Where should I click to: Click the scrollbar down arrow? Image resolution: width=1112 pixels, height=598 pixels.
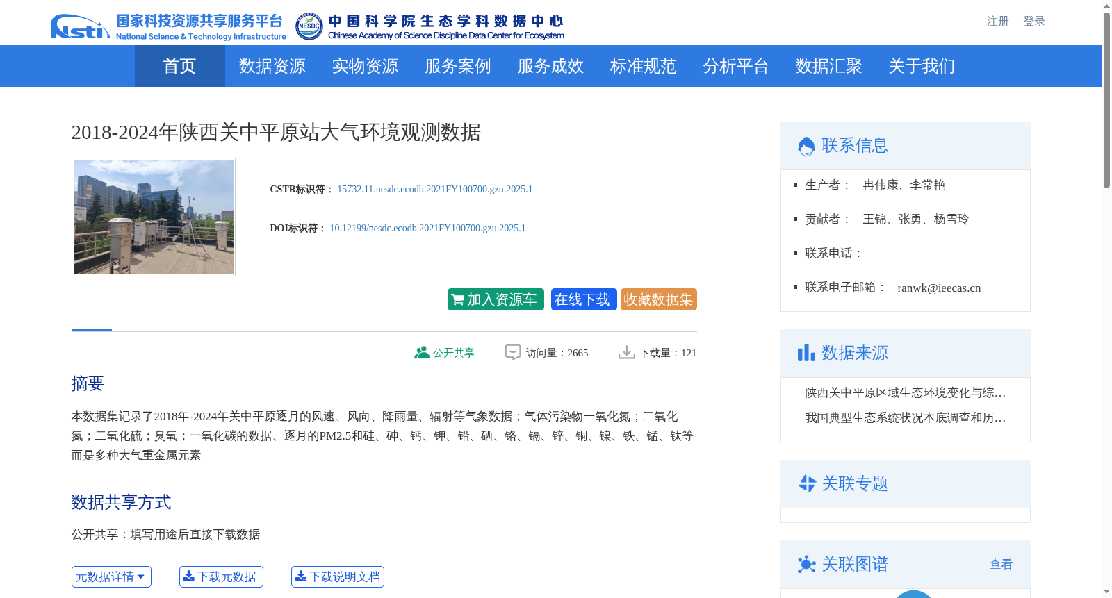pyautogui.click(x=1106, y=592)
